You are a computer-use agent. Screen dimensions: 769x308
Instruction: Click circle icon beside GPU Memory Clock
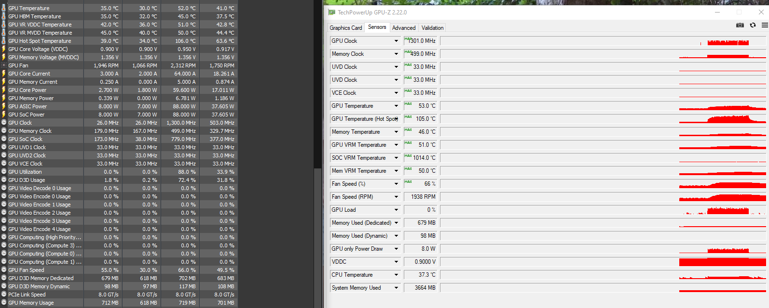3,131
